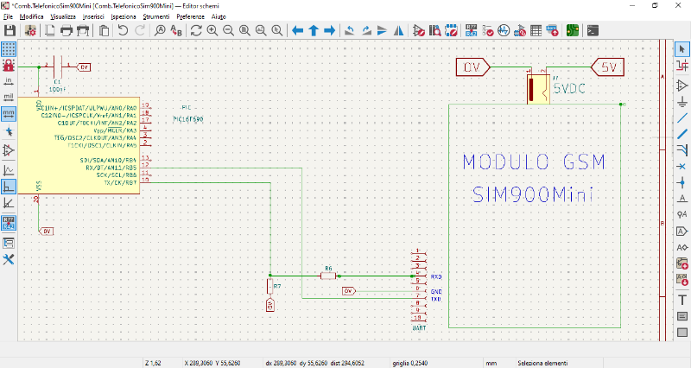The image size is (691, 368).
Task: Rotate selection clockwise
Action: [x=366, y=30]
